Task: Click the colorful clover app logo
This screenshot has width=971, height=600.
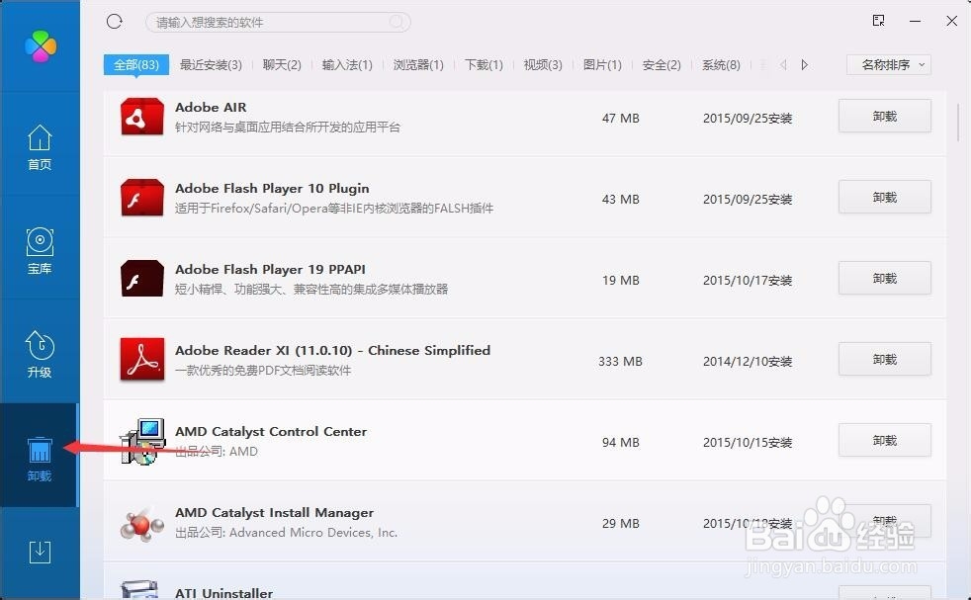Action: click(x=41, y=46)
